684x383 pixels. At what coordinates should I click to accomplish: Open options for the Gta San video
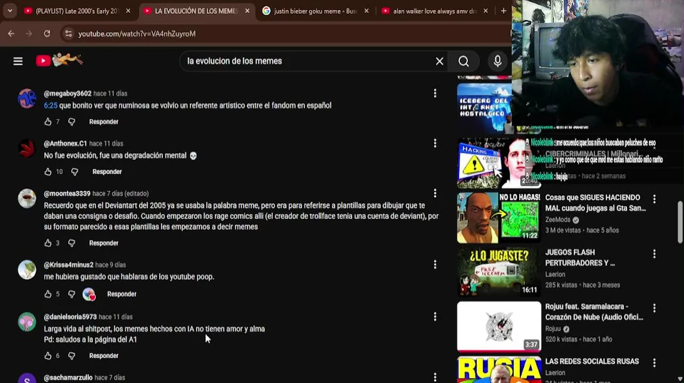tap(654, 199)
